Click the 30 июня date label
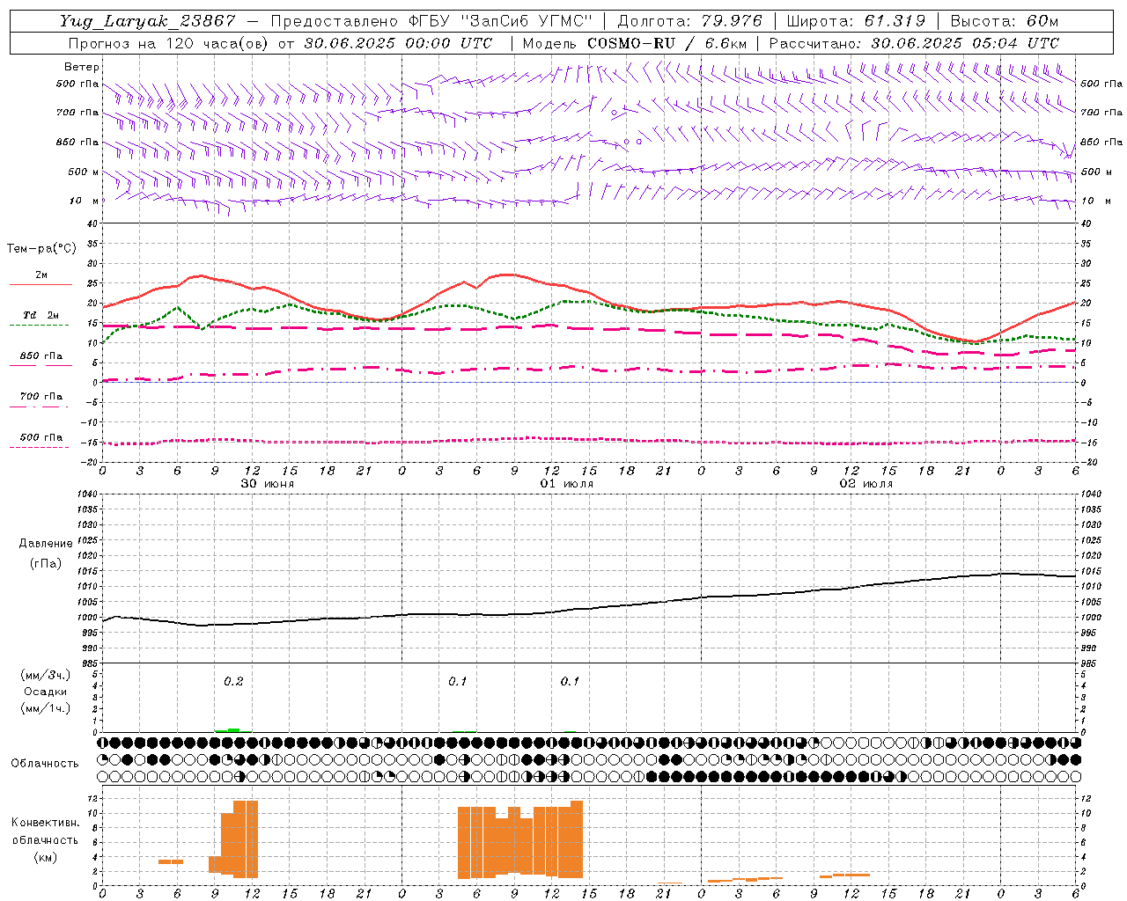1127x901 pixels. point(268,484)
